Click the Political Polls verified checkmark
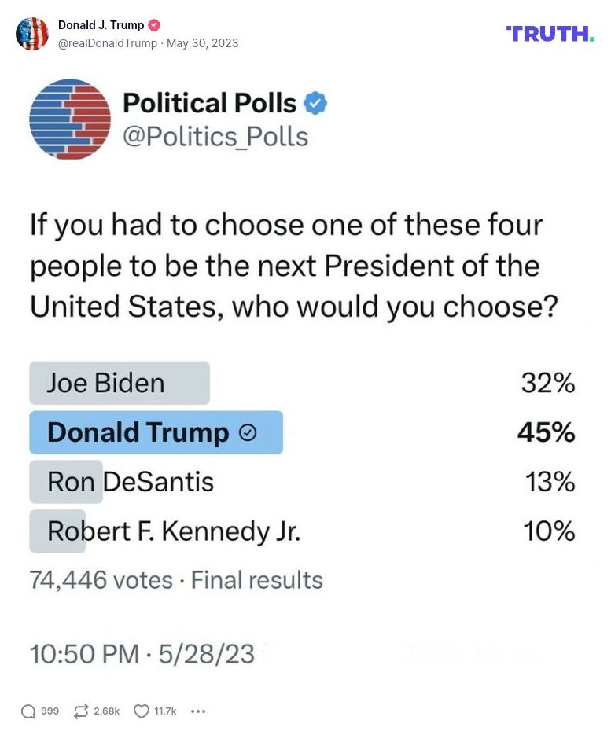This screenshot has height=735, width=611. pyautogui.click(x=315, y=102)
